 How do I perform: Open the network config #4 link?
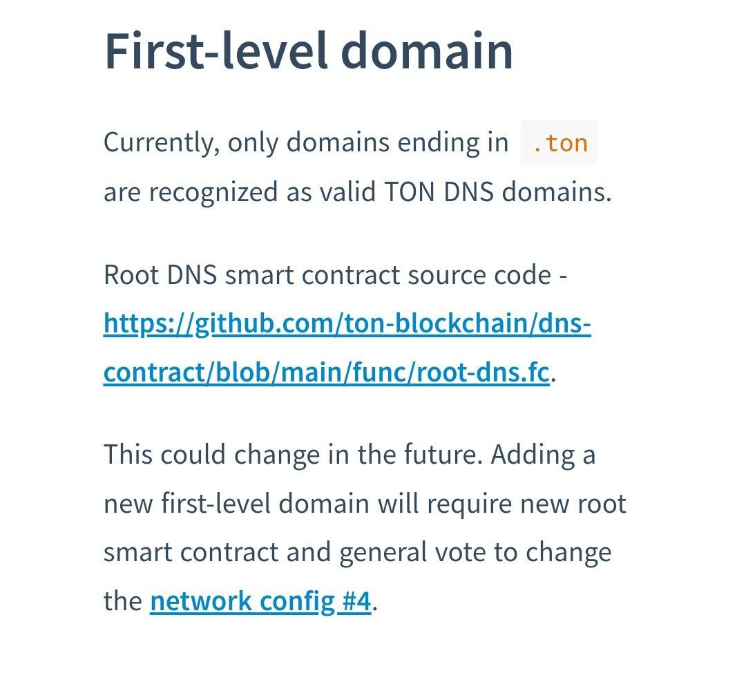point(260,601)
